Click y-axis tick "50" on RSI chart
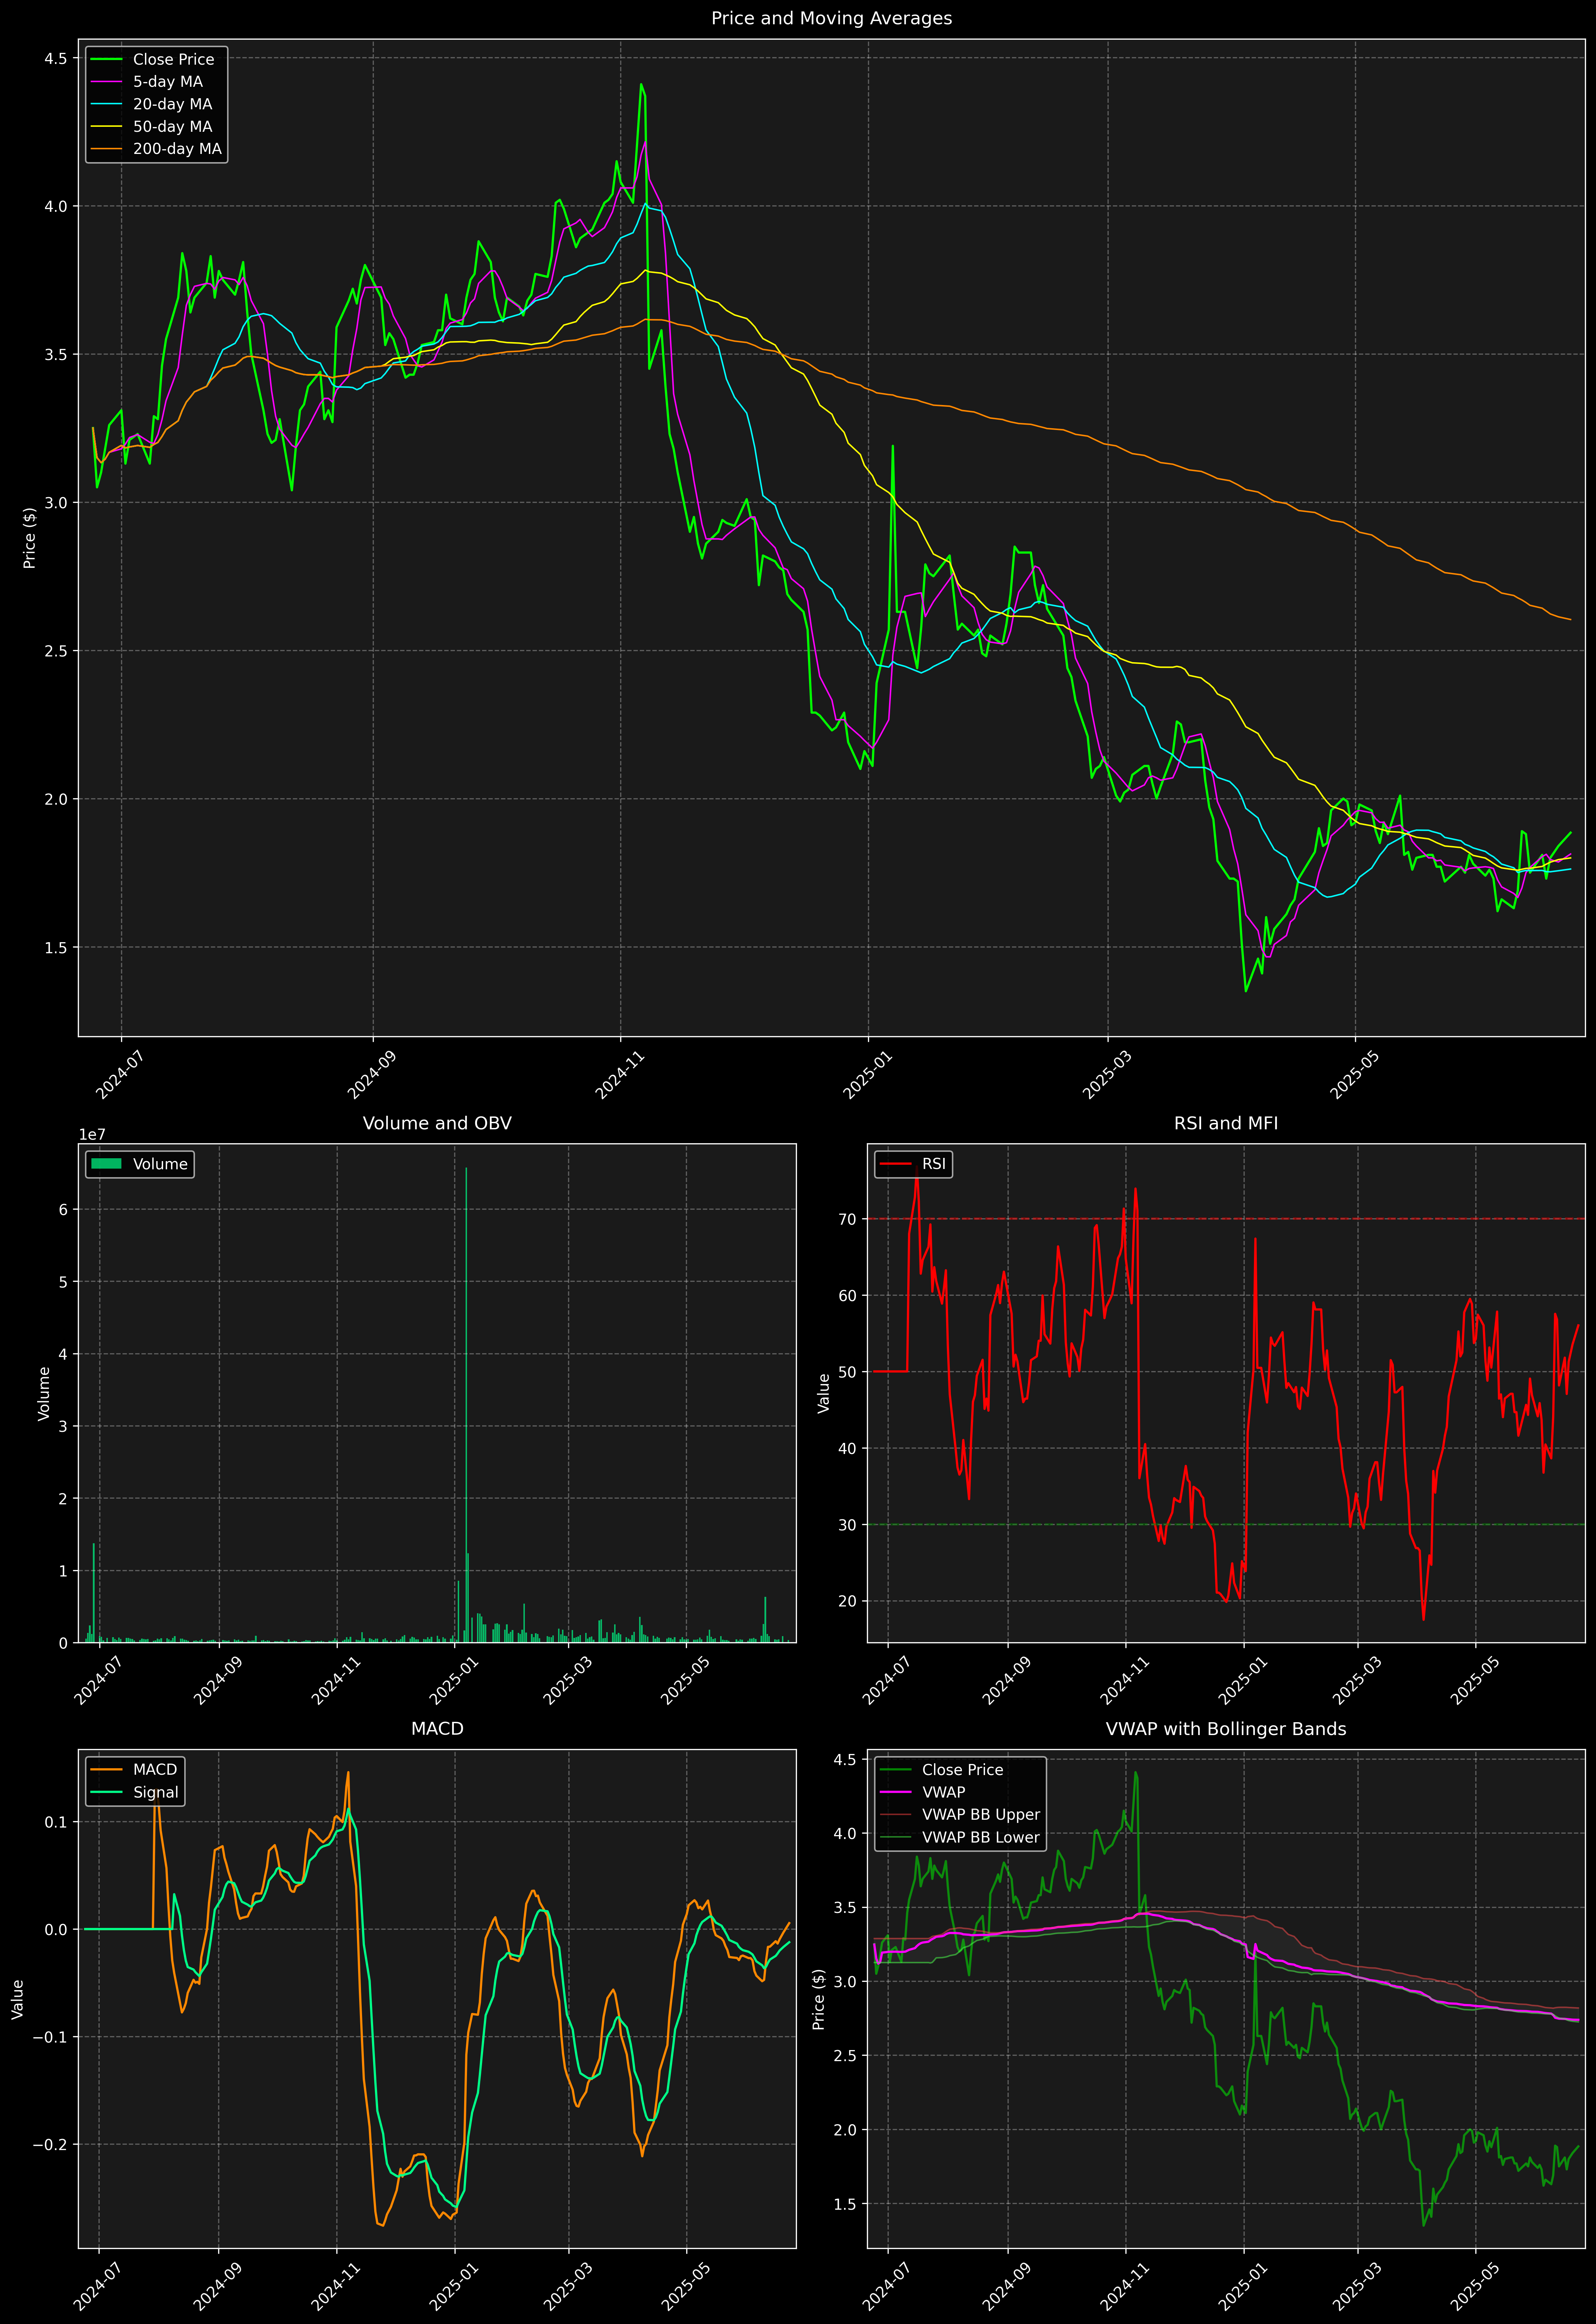 (x=848, y=1372)
